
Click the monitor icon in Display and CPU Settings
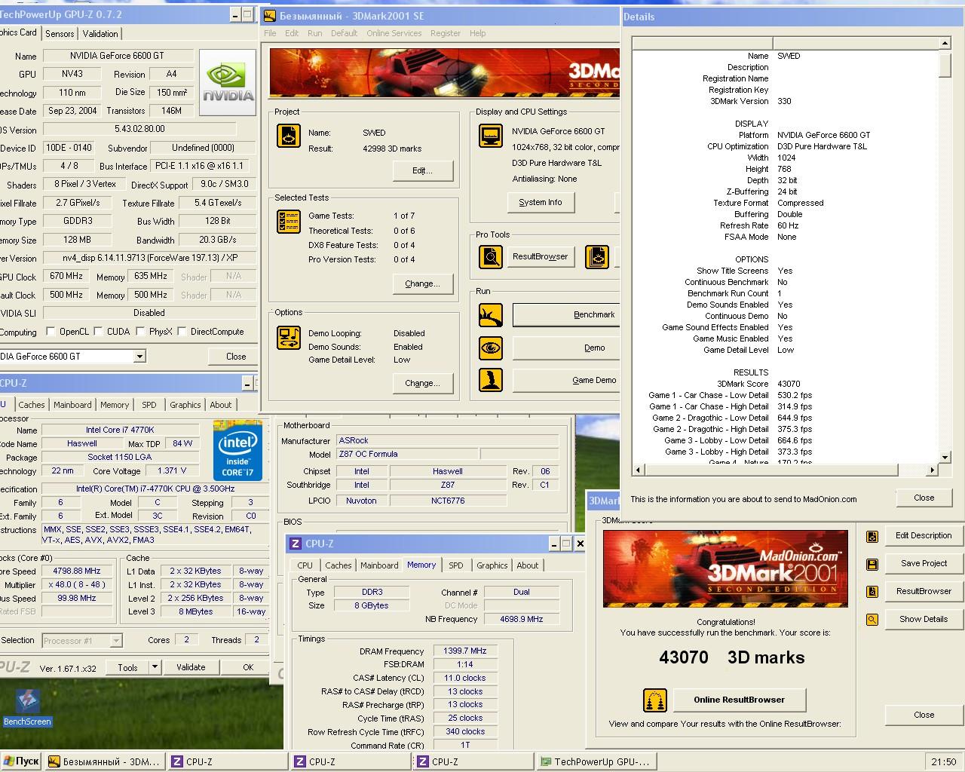491,136
